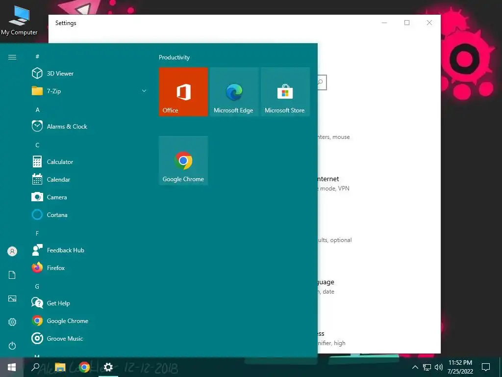
Task: Click the 'F' letter header
Action: tap(37, 233)
